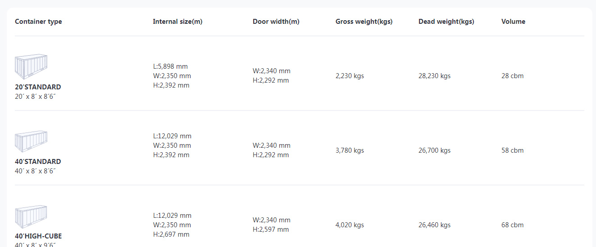Click the 2,230 kgs gross weight cell
Viewport: 596px width, 247px height.
pyautogui.click(x=350, y=76)
